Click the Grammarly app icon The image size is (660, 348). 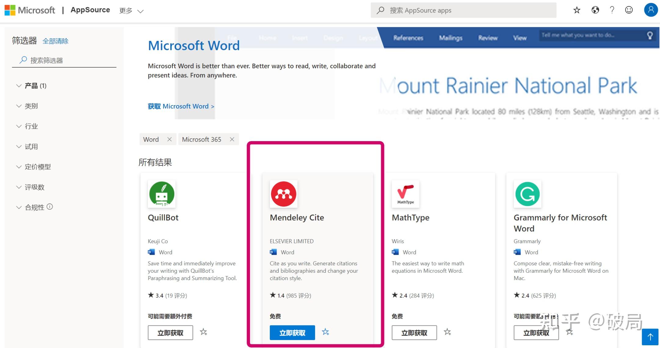pos(528,194)
